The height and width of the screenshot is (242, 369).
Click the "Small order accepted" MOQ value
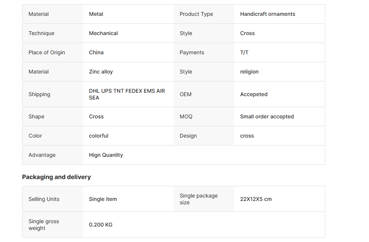pos(267,116)
